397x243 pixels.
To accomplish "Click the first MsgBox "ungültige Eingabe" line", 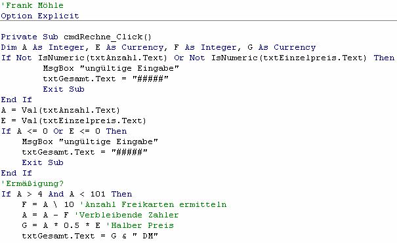I will click(x=111, y=69).
